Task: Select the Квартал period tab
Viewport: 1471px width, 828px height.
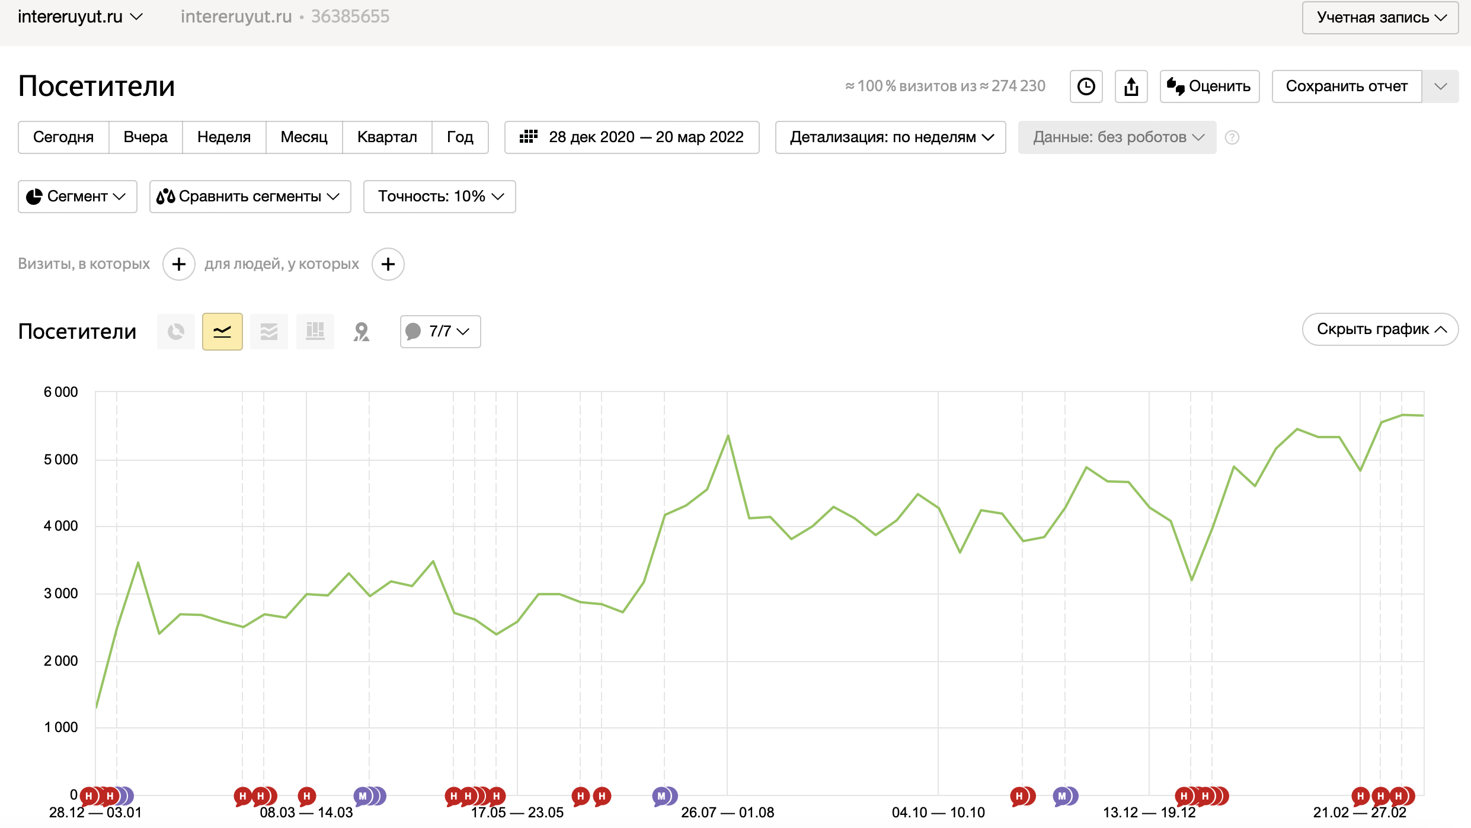Action: (x=387, y=137)
